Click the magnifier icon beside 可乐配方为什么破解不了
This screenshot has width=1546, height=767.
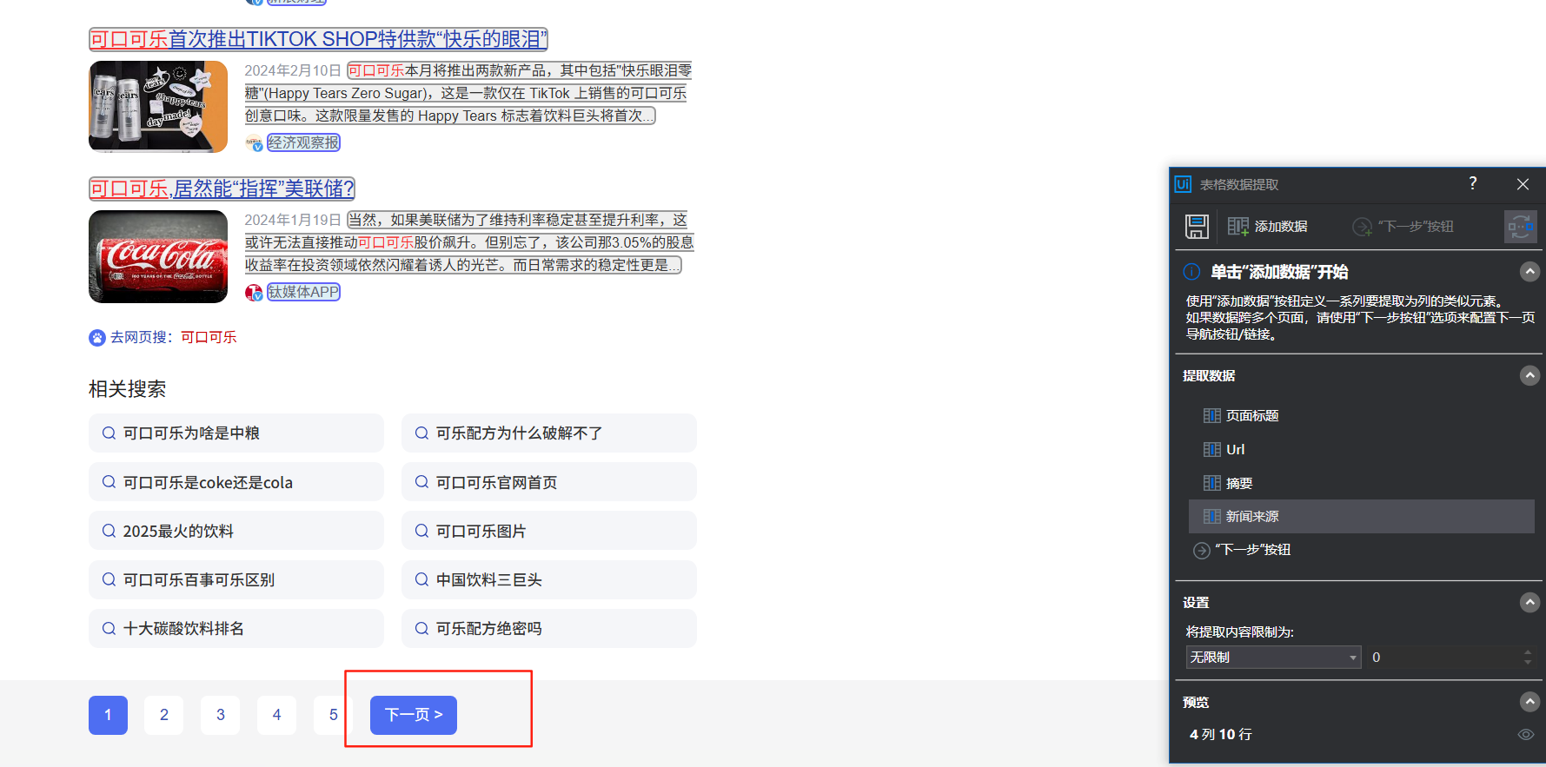421,433
